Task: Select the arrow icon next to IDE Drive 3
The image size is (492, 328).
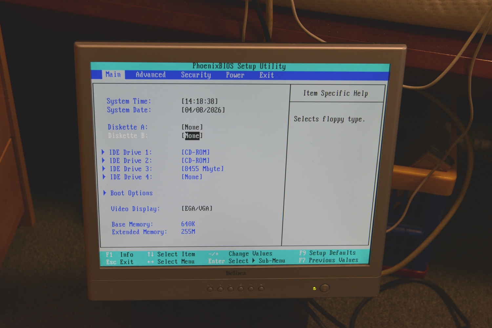Action: coord(103,169)
